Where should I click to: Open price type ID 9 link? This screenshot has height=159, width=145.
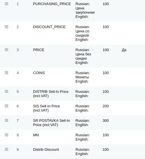tap(18, 150)
